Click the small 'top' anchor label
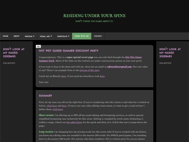 (x=38, y=46)
